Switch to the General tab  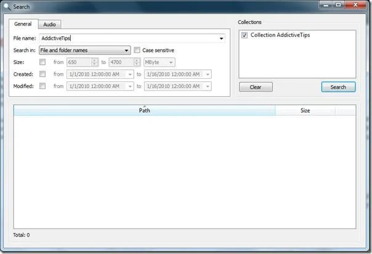click(23, 24)
